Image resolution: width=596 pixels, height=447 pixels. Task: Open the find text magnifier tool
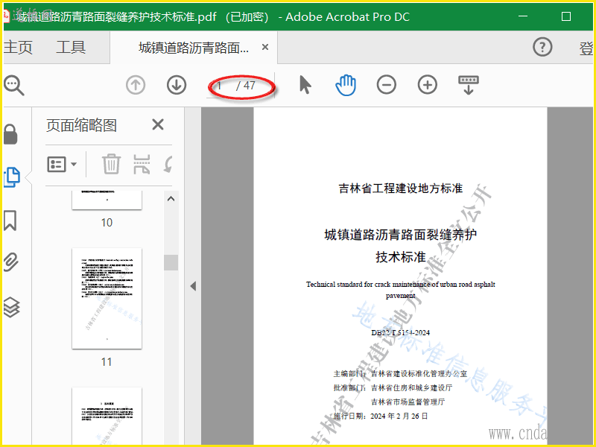click(13, 85)
